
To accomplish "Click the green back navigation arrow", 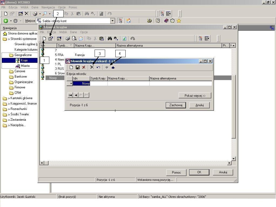I will (x=6, y=21).
